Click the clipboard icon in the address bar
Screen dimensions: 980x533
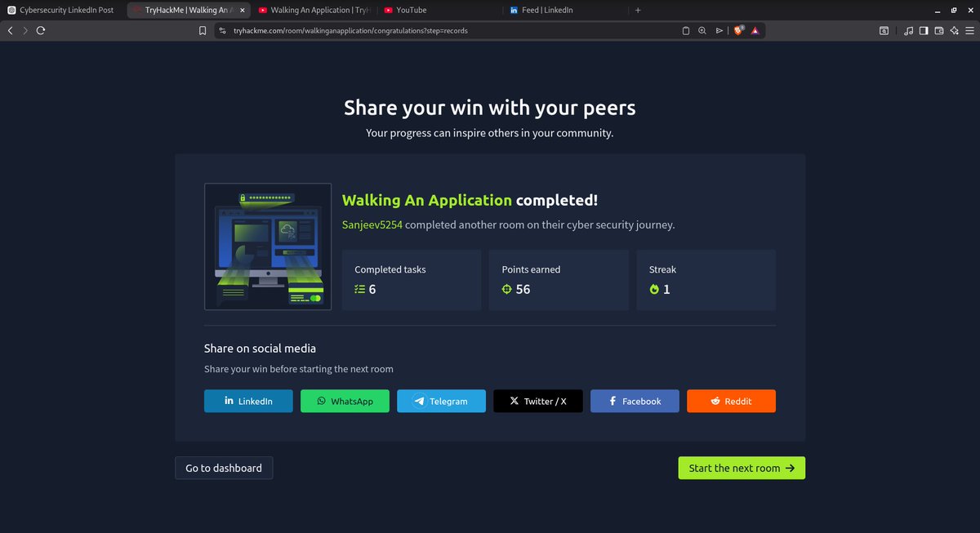[x=686, y=30]
